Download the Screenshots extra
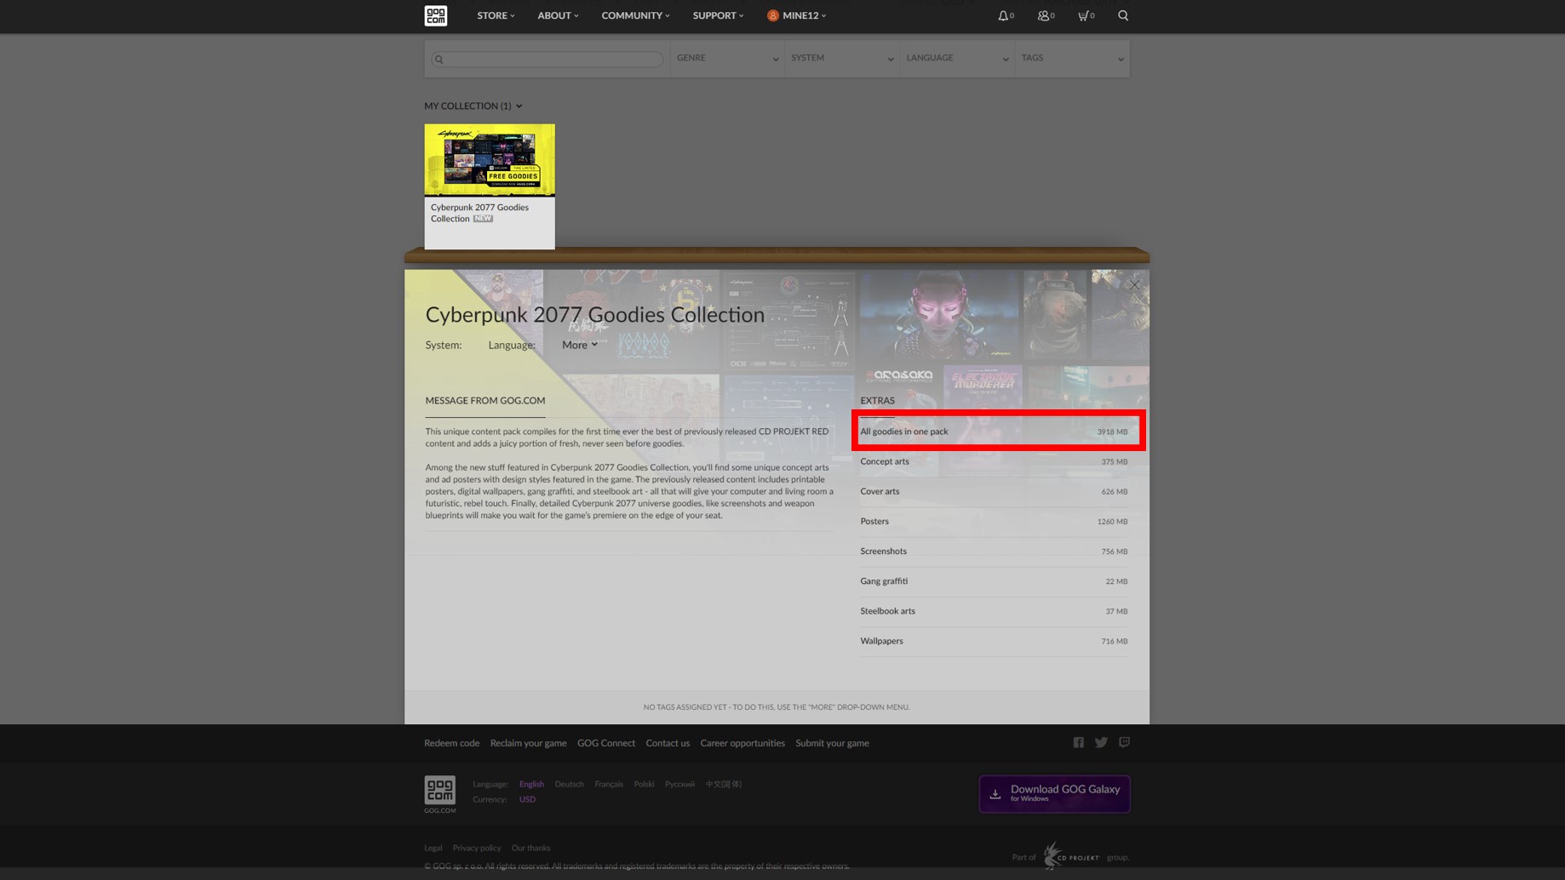 [x=993, y=551]
